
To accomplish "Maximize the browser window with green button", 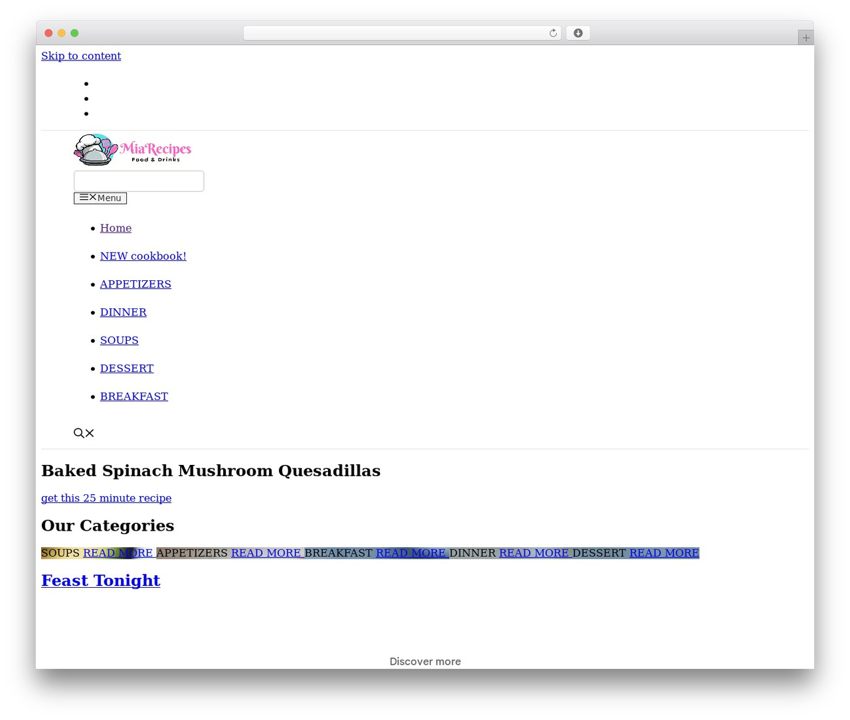I will pyautogui.click(x=74, y=33).
